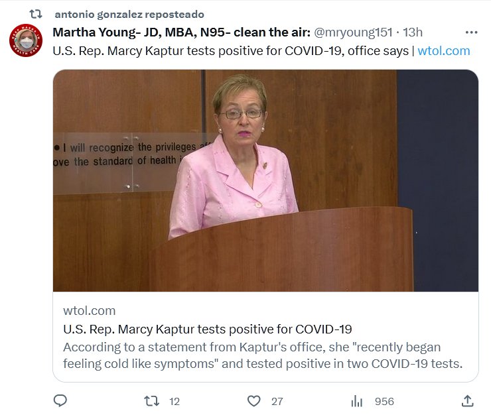Image resolution: width=491 pixels, height=415 pixels.
Task: Click the @mryoung151 handle
Action: point(353,32)
